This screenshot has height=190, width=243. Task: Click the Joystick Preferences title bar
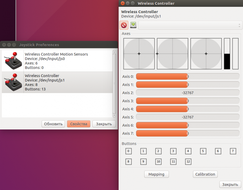pyautogui.click(x=59, y=45)
